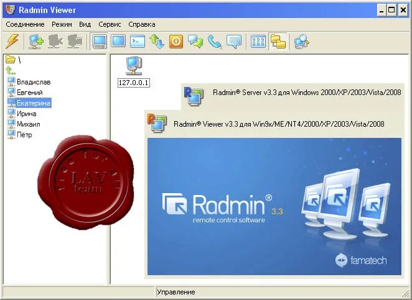This screenshot has height=300, width=412.
Task: Click the computer icon above 127.0.0.1
Action: (x=134, y=66)
